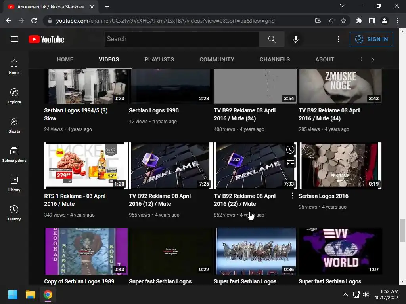Open Explore in the sidebar
Image resolution: width=406 pixels, height=304 pixels.
coord(14,96)
